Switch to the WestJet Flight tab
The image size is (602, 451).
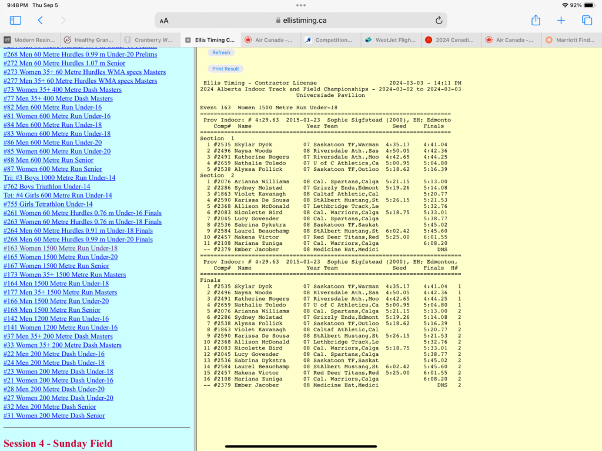tap(391, 40)
